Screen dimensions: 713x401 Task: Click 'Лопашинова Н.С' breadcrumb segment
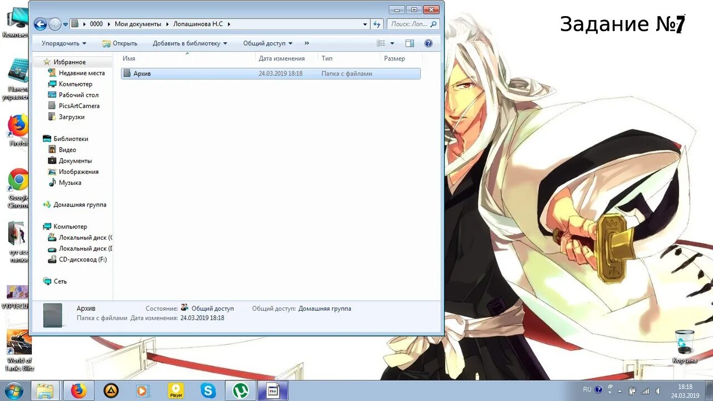pyautogui.click(x=198, y=24)
